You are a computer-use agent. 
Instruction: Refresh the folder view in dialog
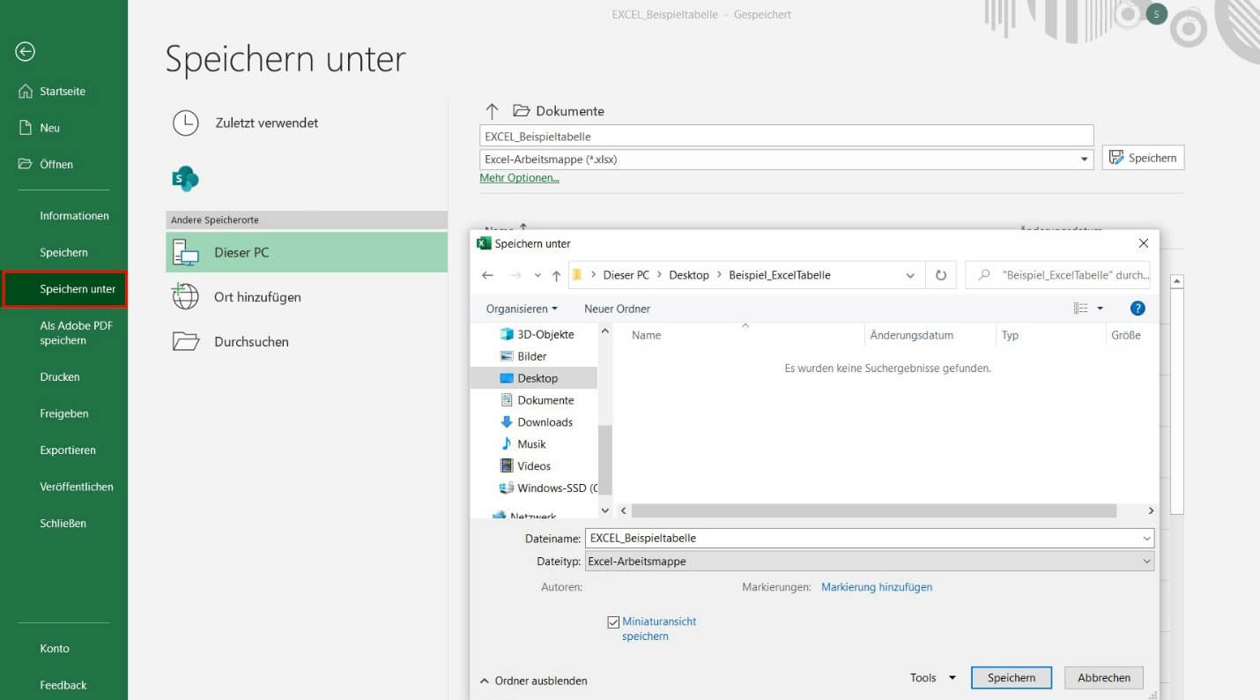[x=940, y=275]
